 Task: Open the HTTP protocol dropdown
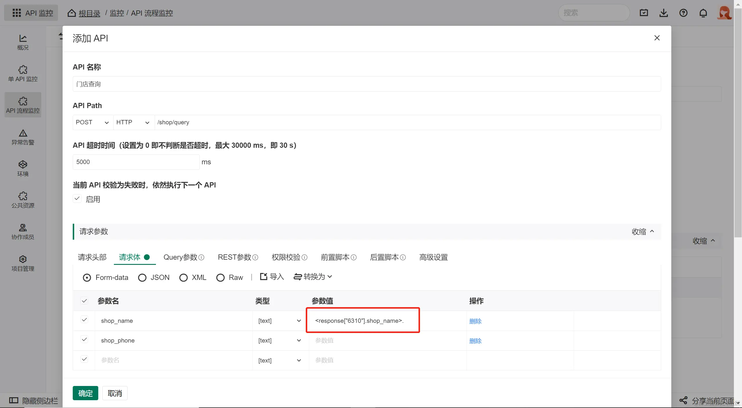coord(133,123)
